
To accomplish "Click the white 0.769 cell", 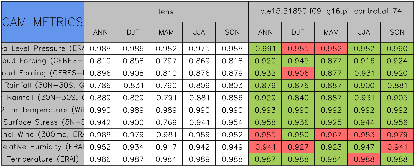I will (x=166, y=122).
